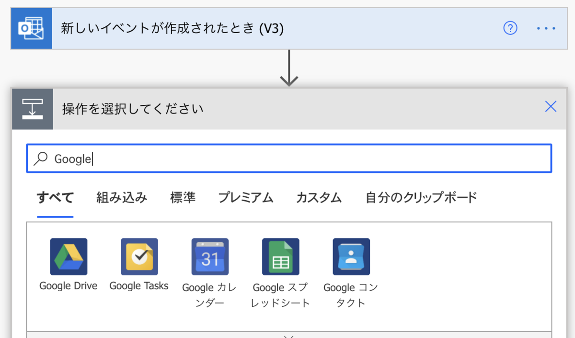
Task: Select the Google Drive connector icon
Action: (69, 257)
